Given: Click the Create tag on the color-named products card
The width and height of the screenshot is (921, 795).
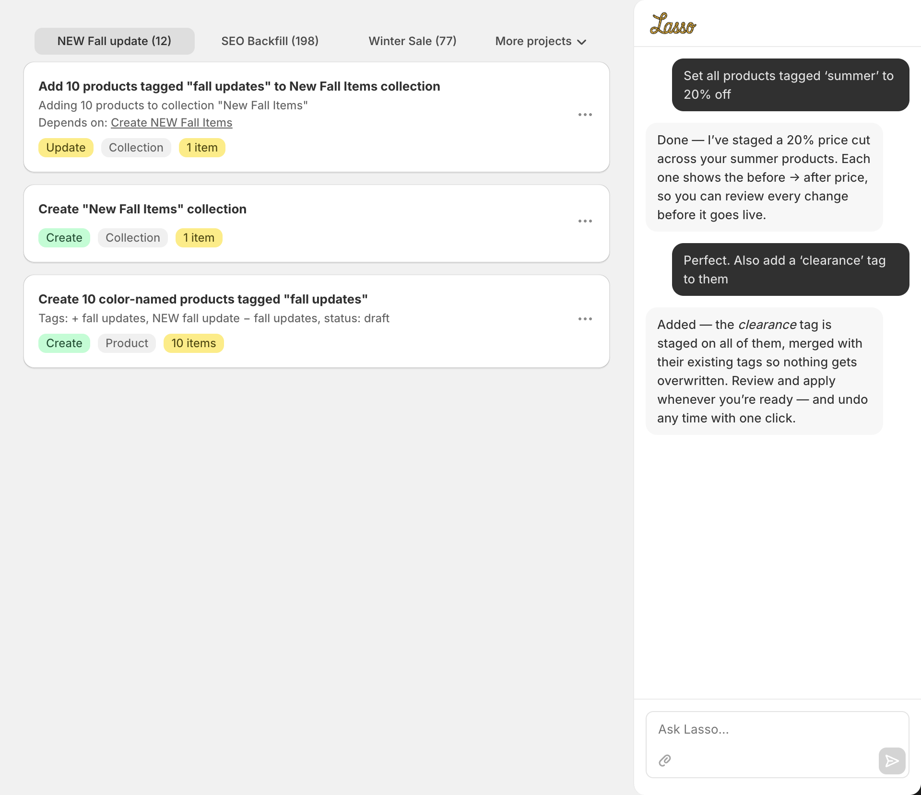Looking at the screenshot, I should click(64, 343).
